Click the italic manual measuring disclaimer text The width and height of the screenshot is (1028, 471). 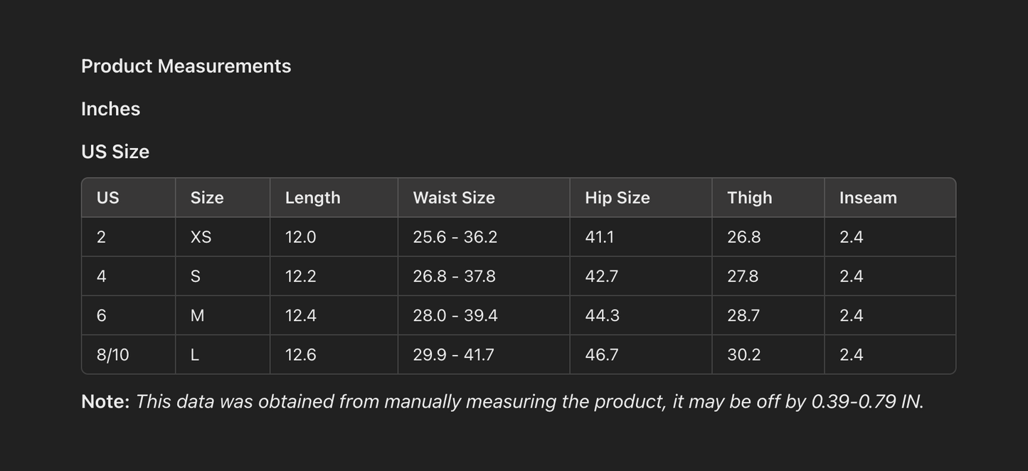529,401
